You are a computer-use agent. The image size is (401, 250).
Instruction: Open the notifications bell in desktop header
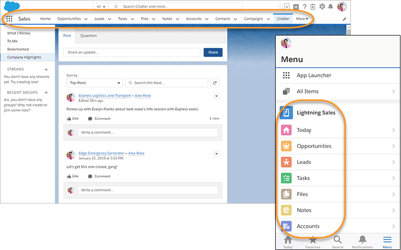tap(331, 6)
